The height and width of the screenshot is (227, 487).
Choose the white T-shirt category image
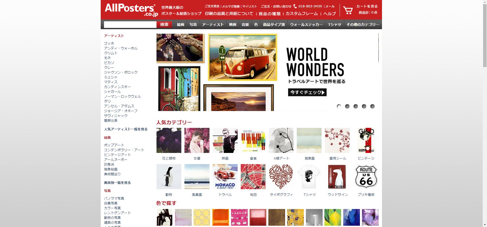(309, 177)
